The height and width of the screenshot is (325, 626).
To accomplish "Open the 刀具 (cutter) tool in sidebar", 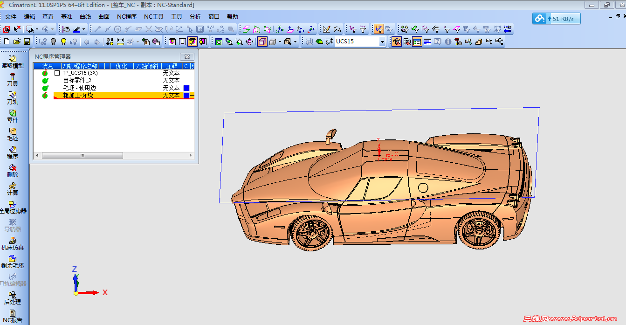I will pyautogui.click(x=13, y=77).
